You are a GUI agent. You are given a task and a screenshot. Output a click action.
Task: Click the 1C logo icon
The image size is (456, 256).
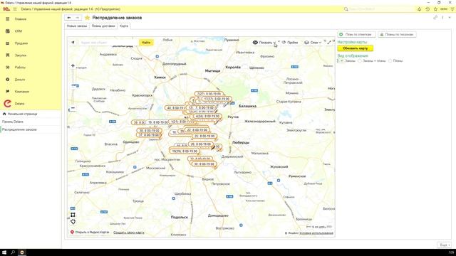(x=6, y=9)
